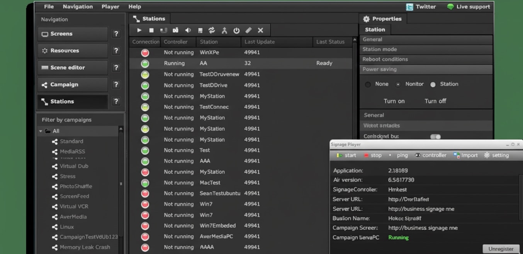Click stop in the Signage Player toolbar
Viewport: 523px width, 254px height.
(372, 155)
